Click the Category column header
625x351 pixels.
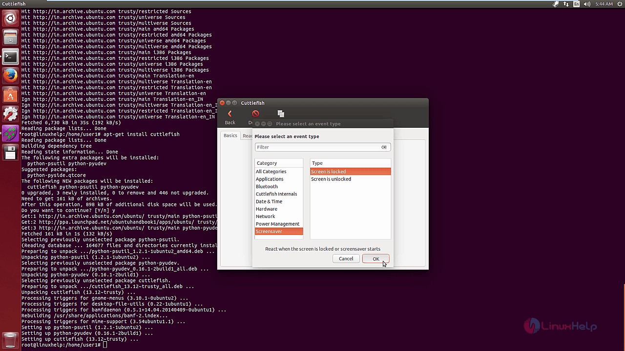click(x=279, y=163)
